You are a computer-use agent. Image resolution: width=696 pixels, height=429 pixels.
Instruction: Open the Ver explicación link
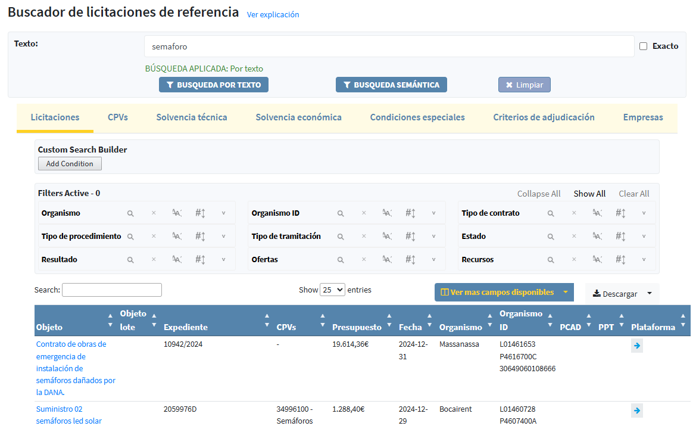point(273,15)
